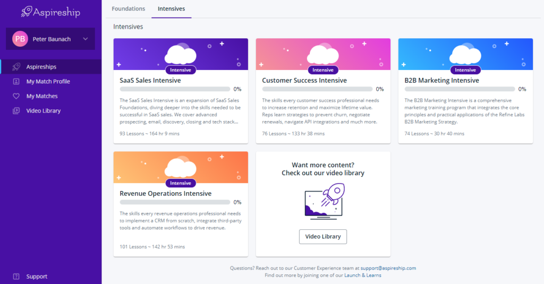
Task: Open Aspireships in the sidebar
Action: point(50,66)
